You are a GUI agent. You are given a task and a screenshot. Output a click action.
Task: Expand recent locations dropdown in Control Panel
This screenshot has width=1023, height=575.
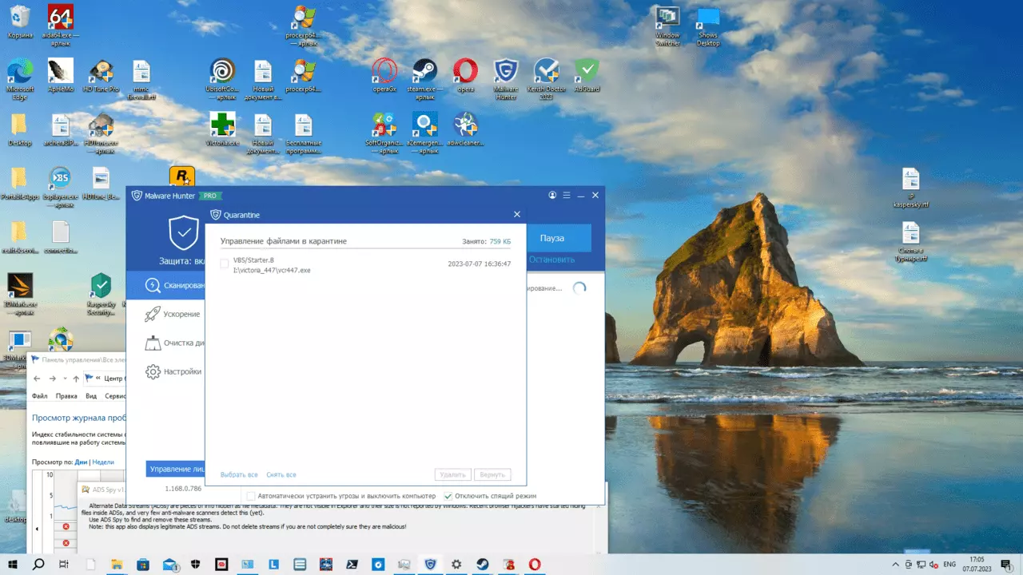point(65,379)
